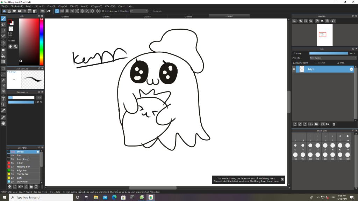Viewport: 358px width, 201px height.
Task: Activate the Lasso selection tool
Action: click(3, 75)
